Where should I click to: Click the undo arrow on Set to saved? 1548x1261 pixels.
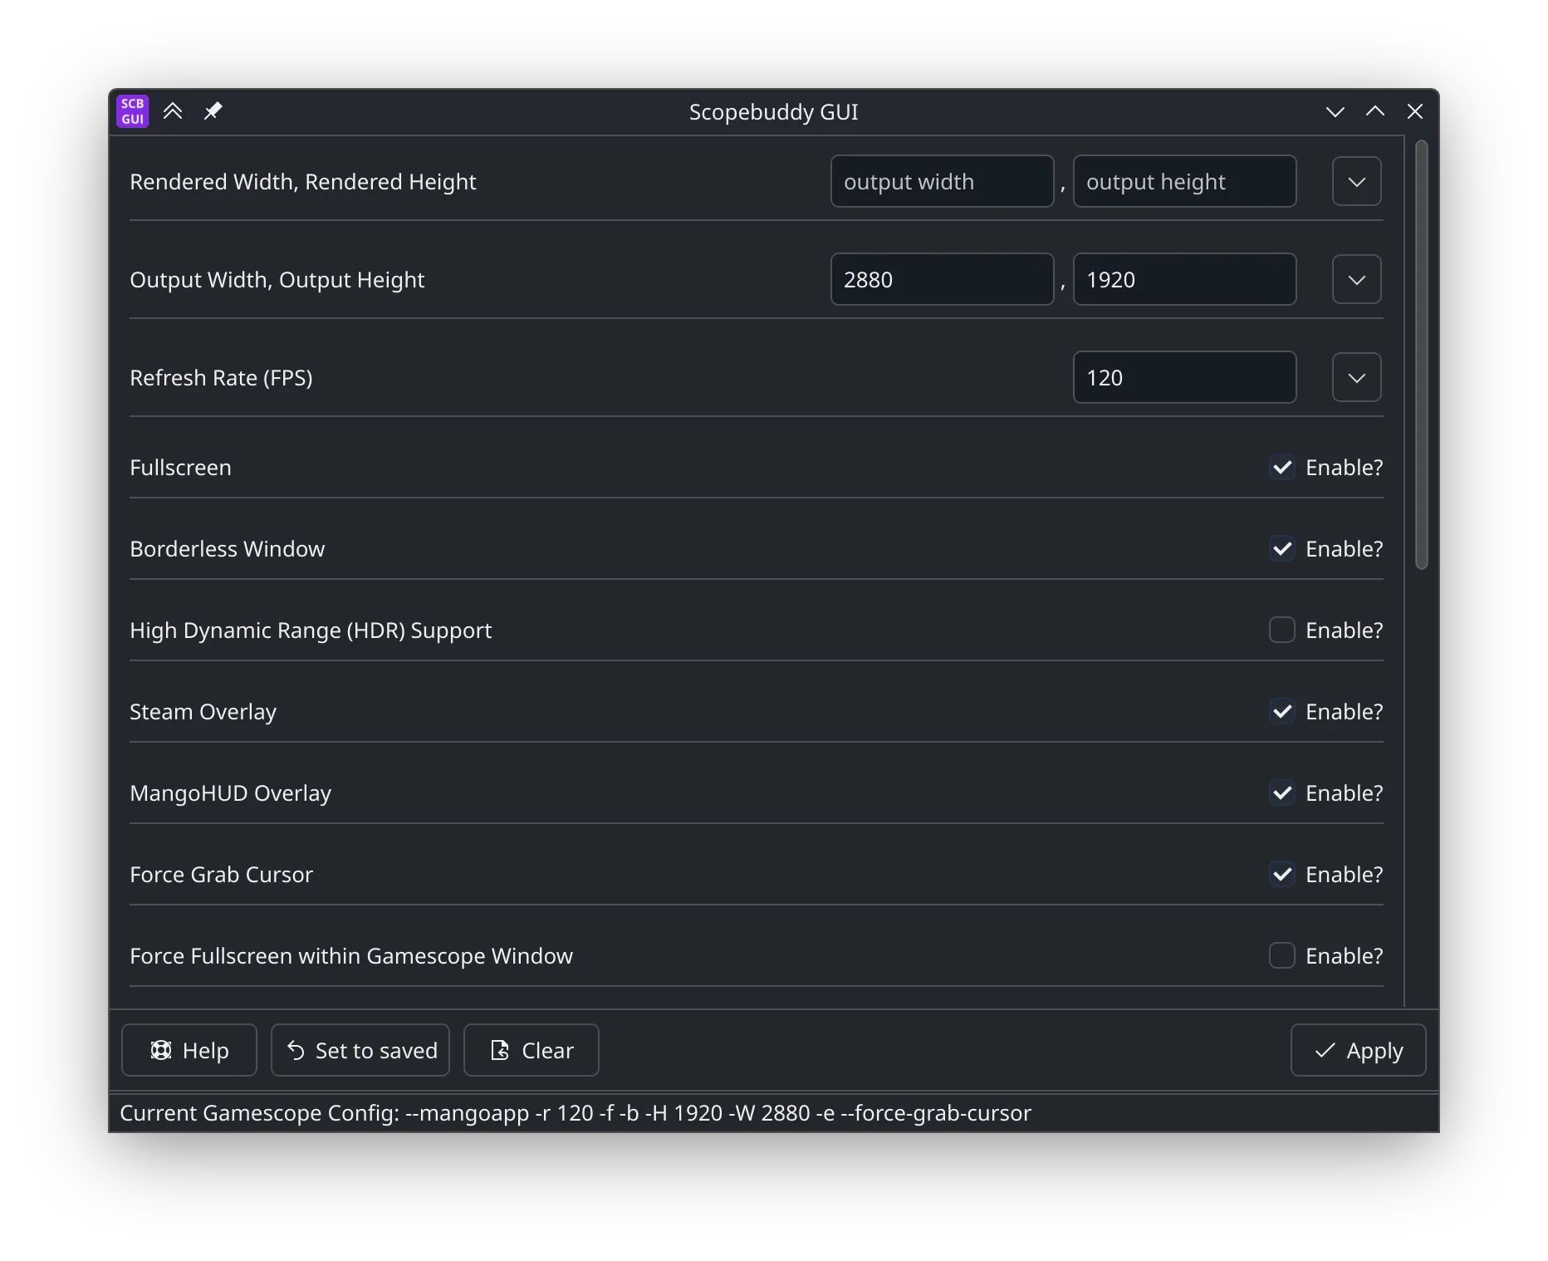(x=297, y=1050)
